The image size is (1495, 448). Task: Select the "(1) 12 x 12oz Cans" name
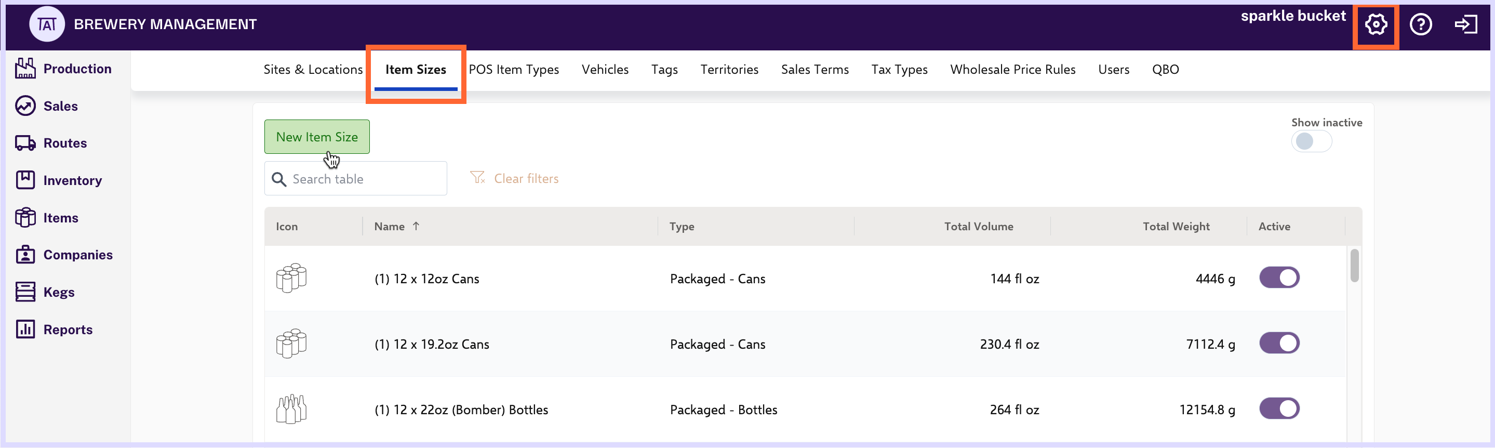[x=426, y=279]
